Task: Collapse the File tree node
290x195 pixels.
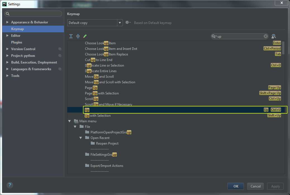Action: coord(75,127)
